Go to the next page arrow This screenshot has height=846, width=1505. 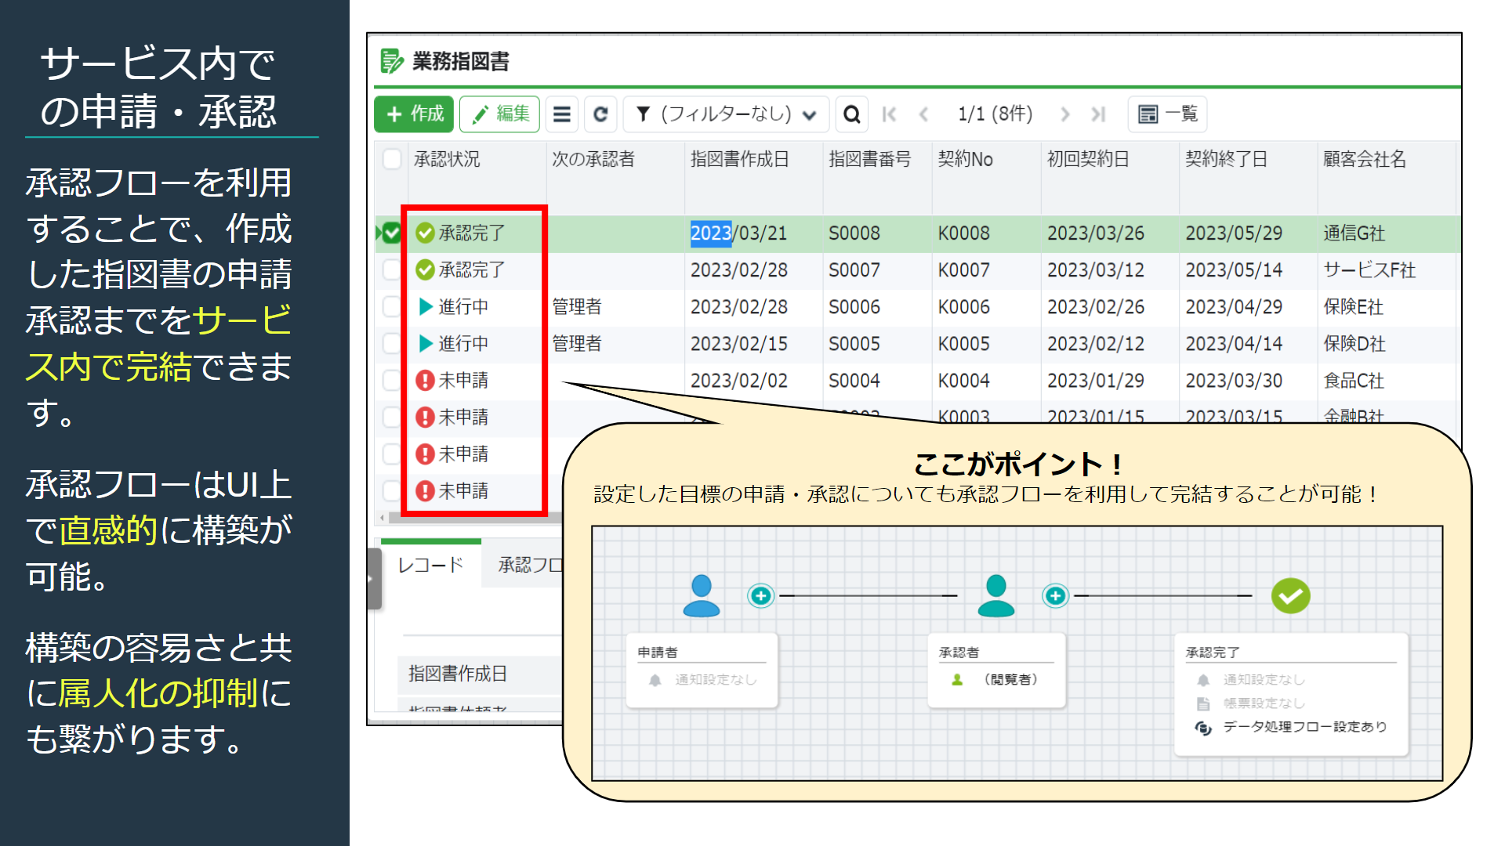1064,114
